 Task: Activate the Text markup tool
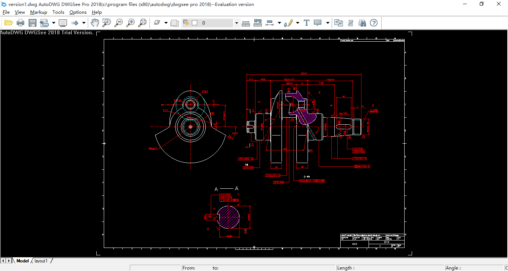[306, 23]
